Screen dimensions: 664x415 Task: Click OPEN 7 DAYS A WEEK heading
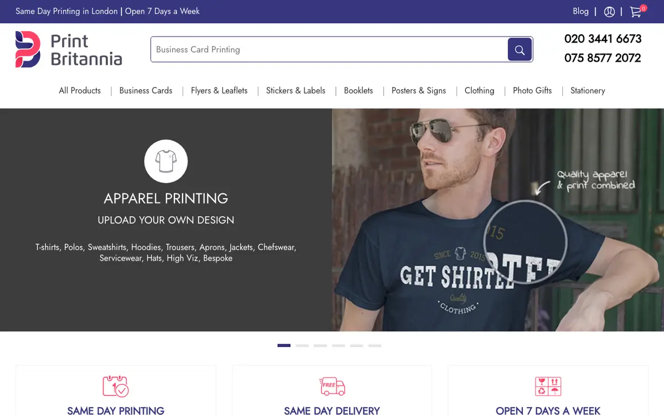click(x=548, y=410)
